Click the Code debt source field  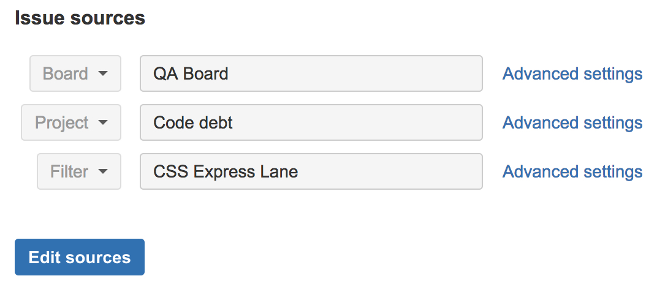click(x=311, y=122)
